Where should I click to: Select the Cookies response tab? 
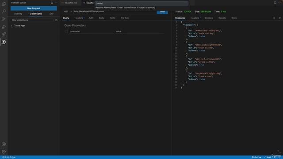pos(209,18)
